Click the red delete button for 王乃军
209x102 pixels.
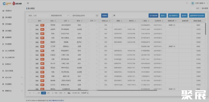click(x=42, y=46)
